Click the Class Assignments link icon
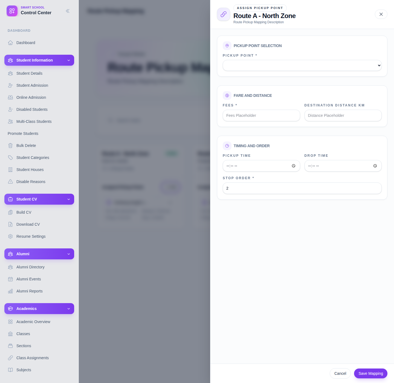This screenshot has height=383, width=394. pos(10,358)
